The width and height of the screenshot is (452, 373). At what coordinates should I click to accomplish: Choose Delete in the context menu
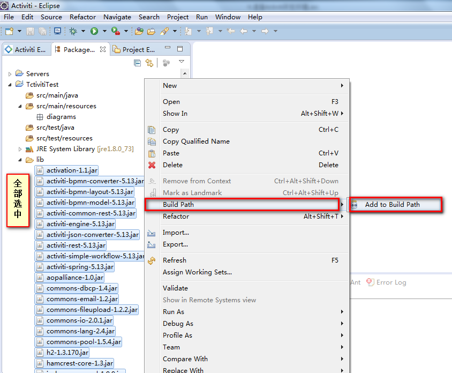[x=245, y=165]
